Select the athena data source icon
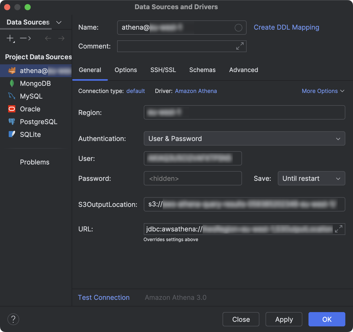This screenshot has height=332, width=353. 12,71
